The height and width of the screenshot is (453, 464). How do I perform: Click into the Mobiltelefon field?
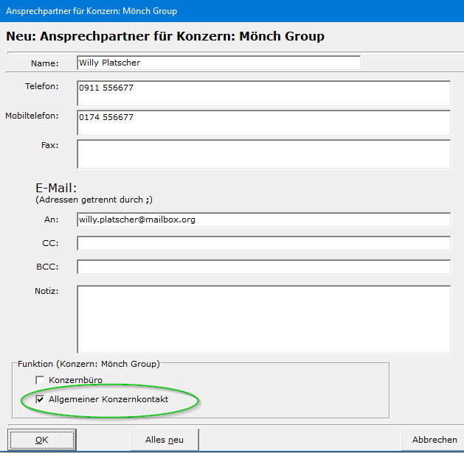tap(263, 123)
